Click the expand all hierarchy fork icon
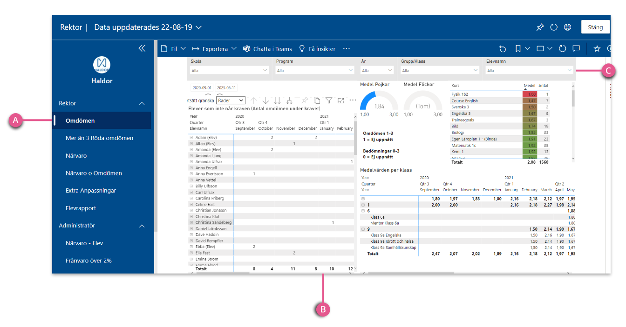This screenshot has height=327, width=626. tap(289, 100)
